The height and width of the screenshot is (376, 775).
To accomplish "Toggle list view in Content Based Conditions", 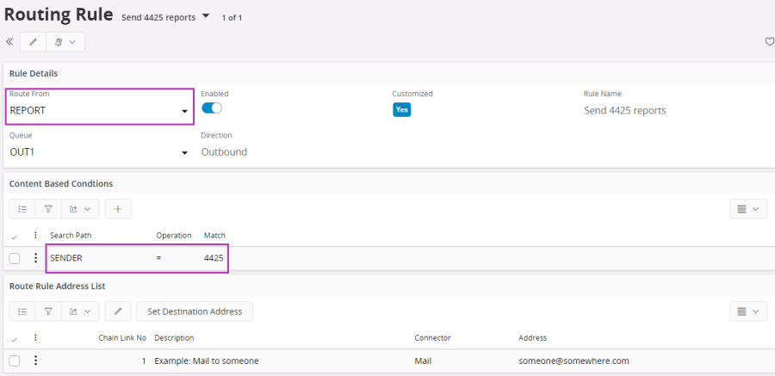I will (22, 209).
